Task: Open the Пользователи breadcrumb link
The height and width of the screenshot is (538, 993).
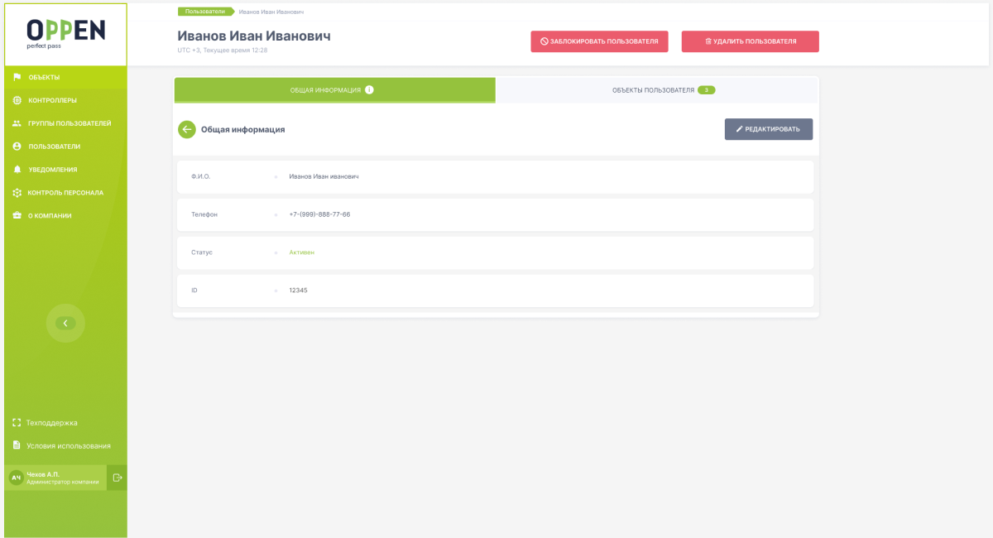Action: coord(205,12)
